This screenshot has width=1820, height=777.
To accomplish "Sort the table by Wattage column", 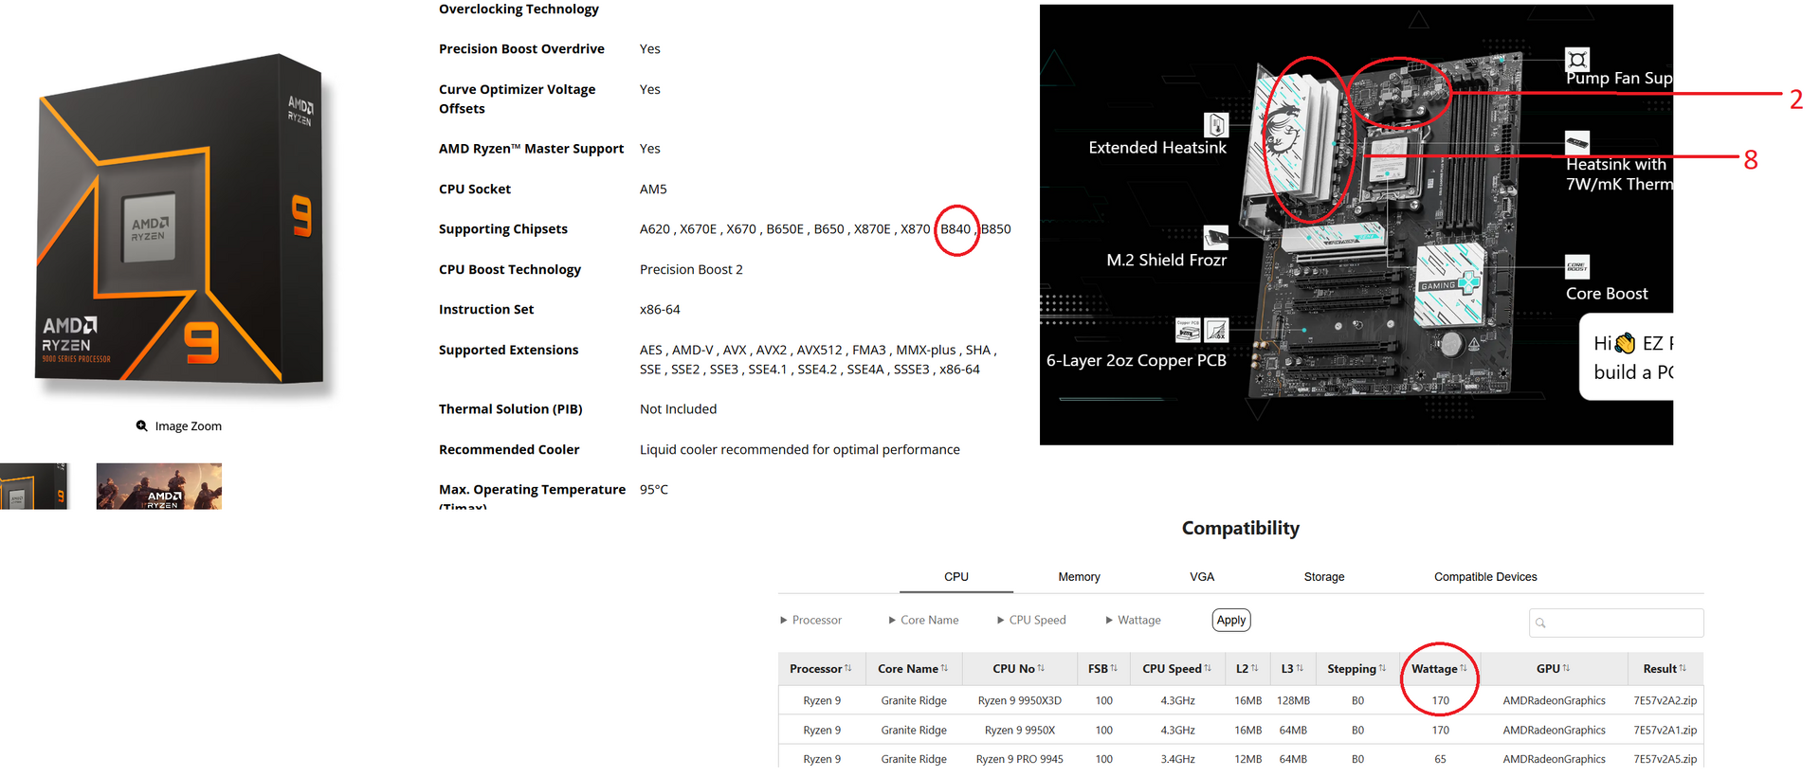I will [1464, 669].
